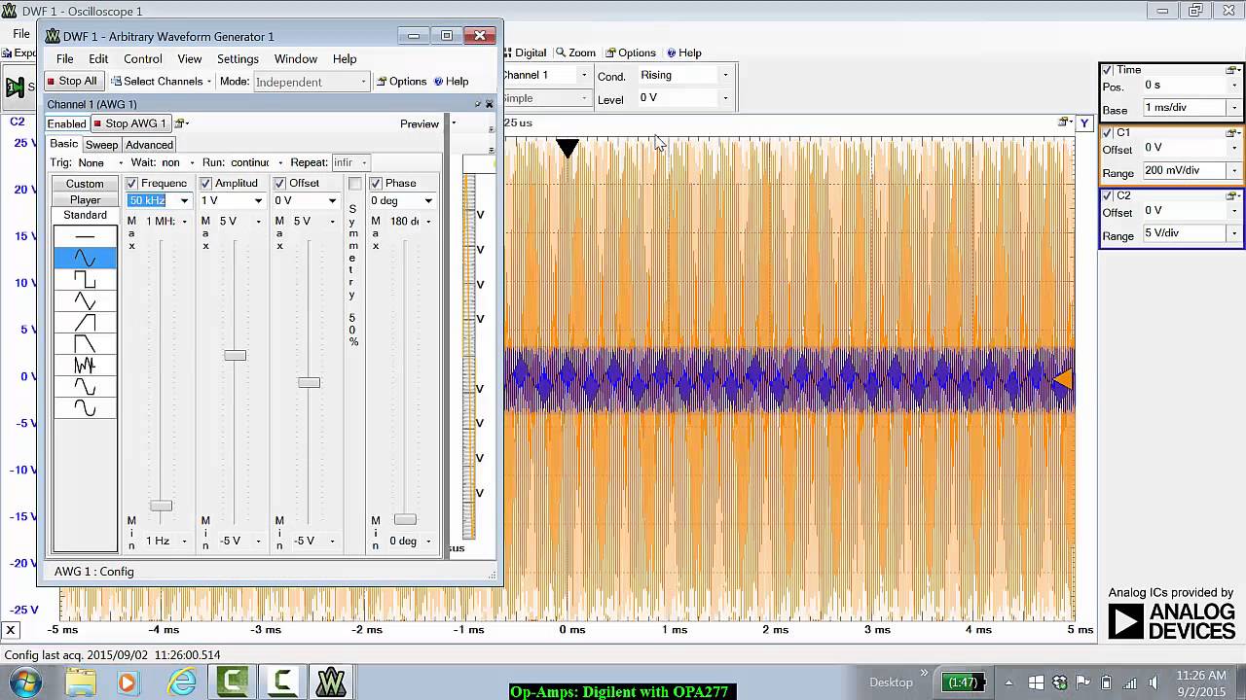The image size is (1246, 700).
Task: Select the ramp-down waveform shape
Action: (x=85, y=343)
